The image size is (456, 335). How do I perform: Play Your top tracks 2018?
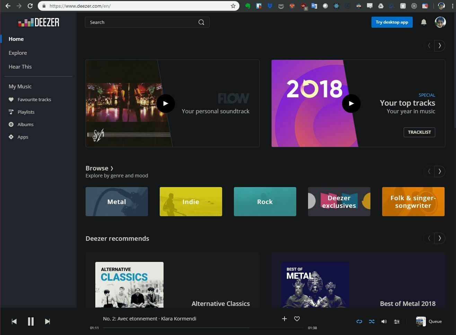pos(351,103)
